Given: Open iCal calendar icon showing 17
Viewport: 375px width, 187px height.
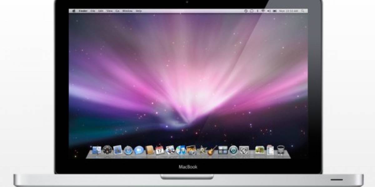Looking at the screenshot, I should coord(160,150).
